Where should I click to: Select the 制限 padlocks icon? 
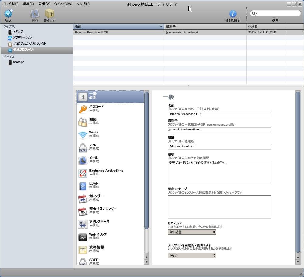[83, 122]
